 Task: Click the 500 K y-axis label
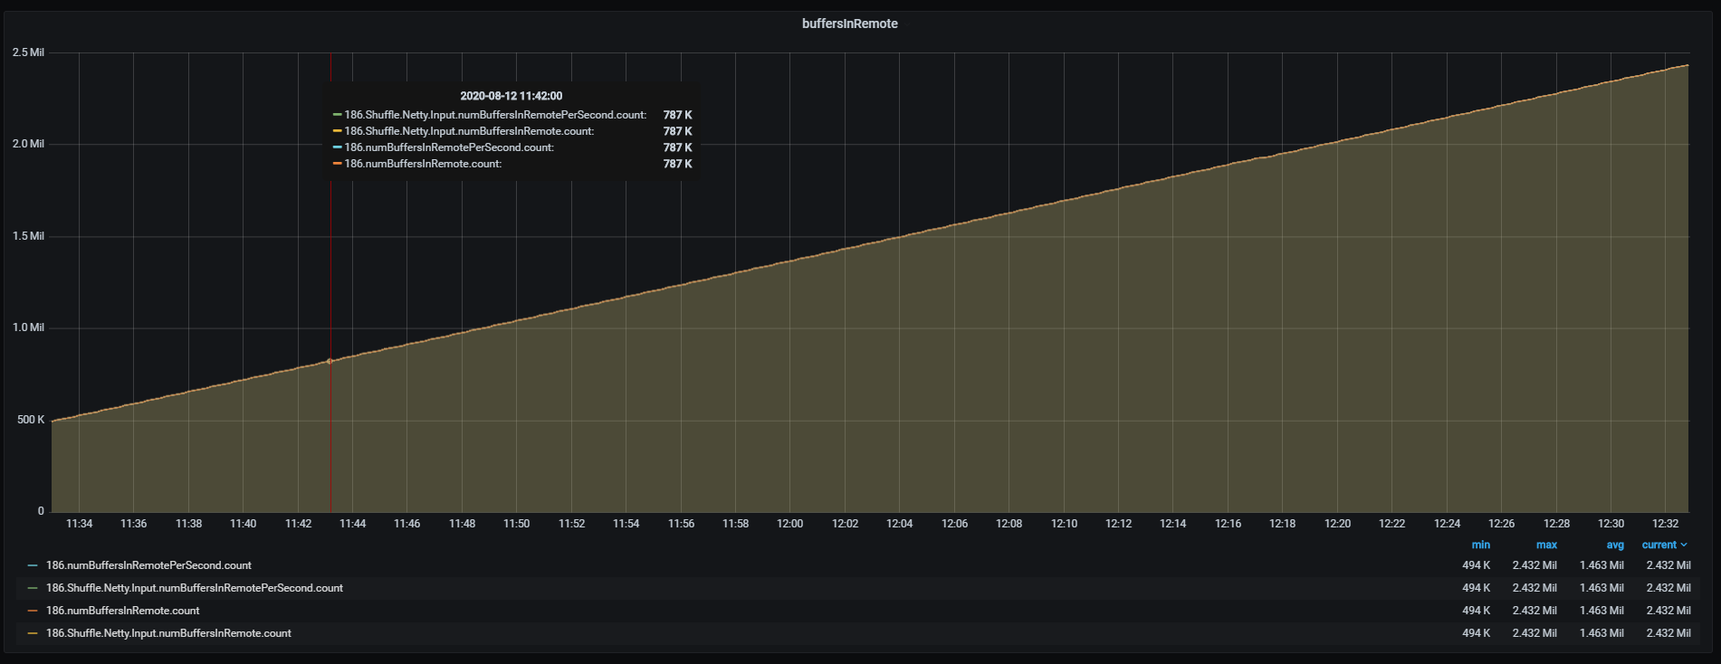[x=31, y=420]
